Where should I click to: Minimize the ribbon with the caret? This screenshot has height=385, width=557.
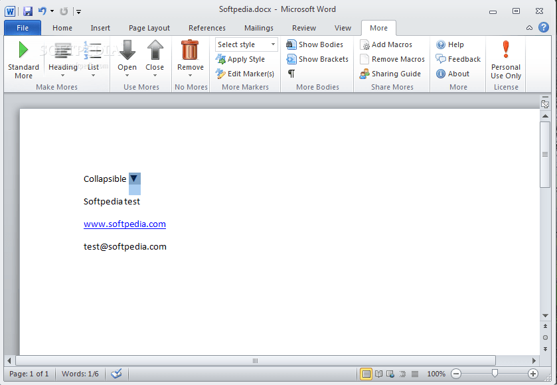point(529,28)
